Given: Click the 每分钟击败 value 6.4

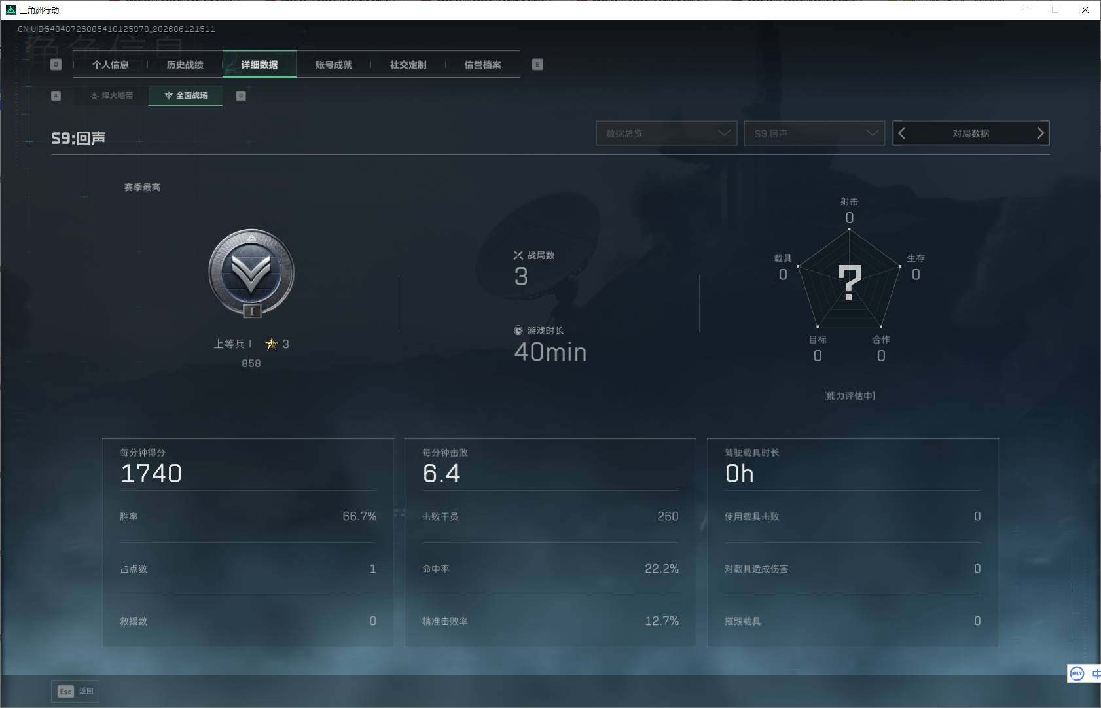Looking at the screenshot, I should 441,473.
